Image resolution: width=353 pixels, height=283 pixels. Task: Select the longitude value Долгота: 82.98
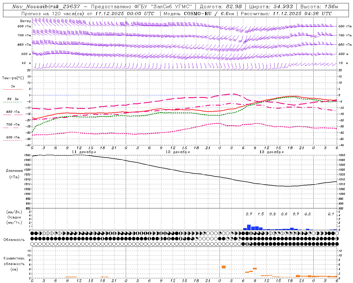click(x=221, y=7)
